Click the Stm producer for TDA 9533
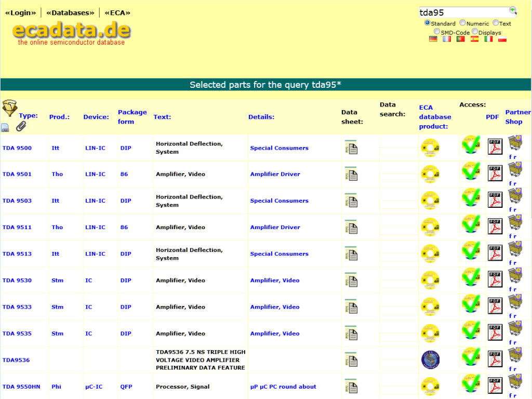This screenshot has height=399, width=532. (x=57, y=307)
